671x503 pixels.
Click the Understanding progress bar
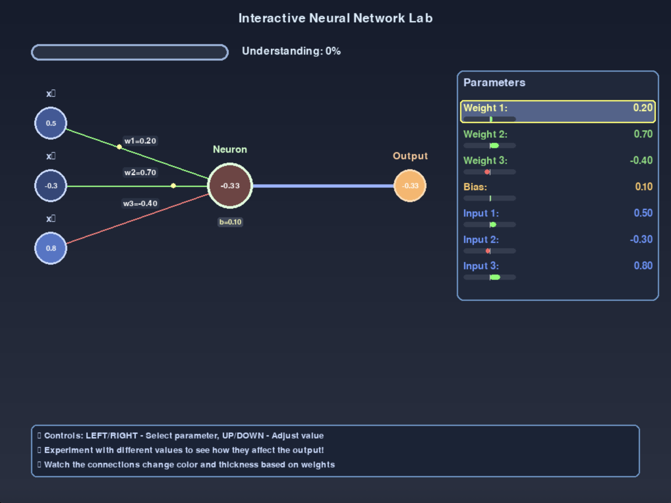pos(130,52)
